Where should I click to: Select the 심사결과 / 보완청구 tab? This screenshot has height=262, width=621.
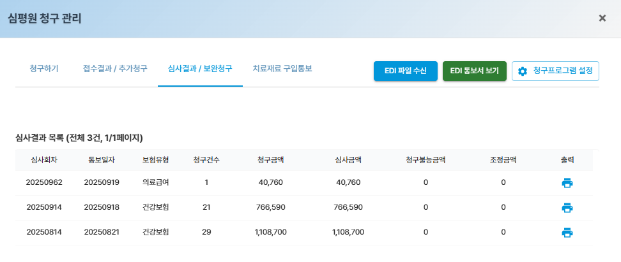200,68
